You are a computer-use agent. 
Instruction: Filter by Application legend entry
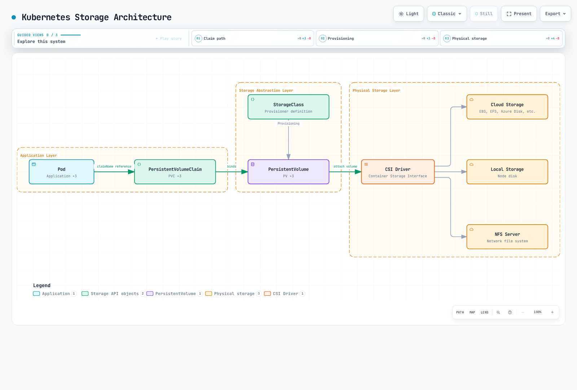click(x=55, y=294)
